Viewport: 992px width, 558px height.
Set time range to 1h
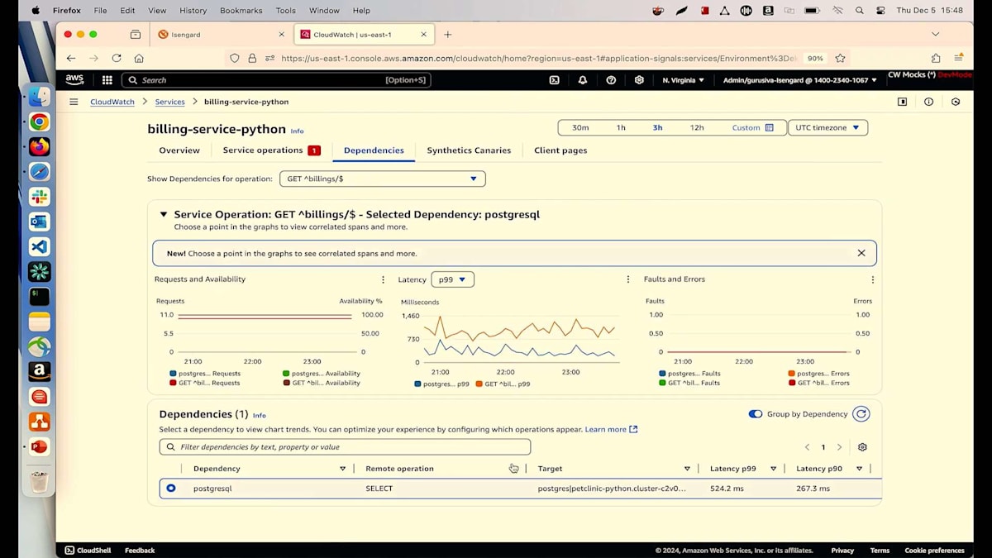click(x=621, y=128)
